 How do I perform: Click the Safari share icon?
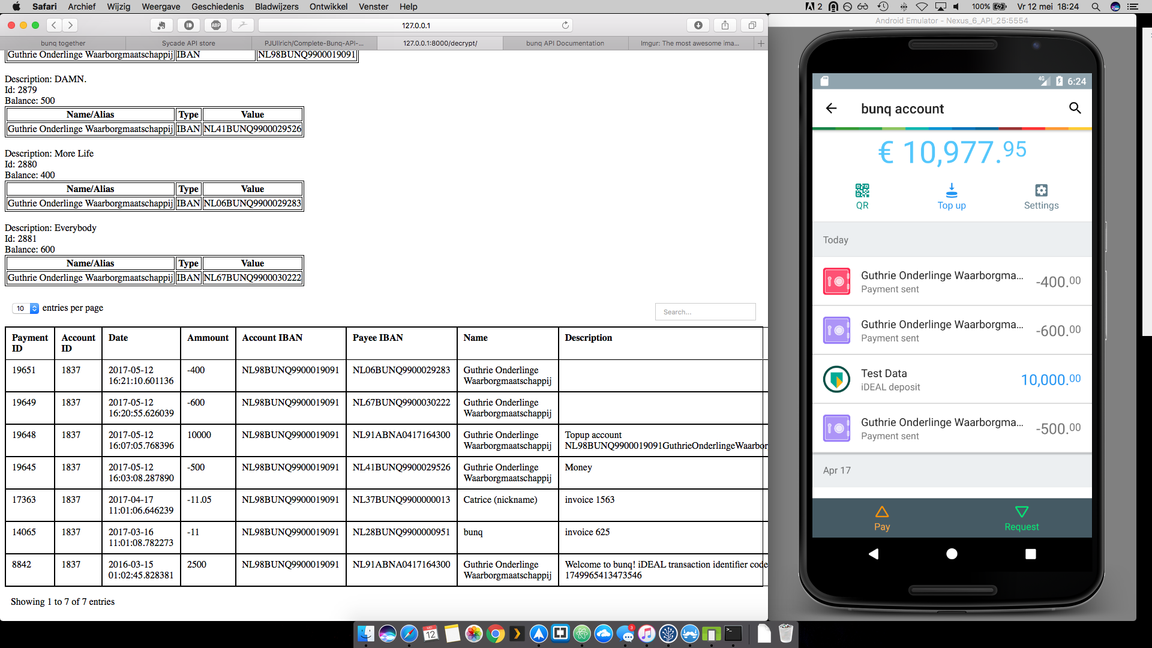[x=725, y=25]
